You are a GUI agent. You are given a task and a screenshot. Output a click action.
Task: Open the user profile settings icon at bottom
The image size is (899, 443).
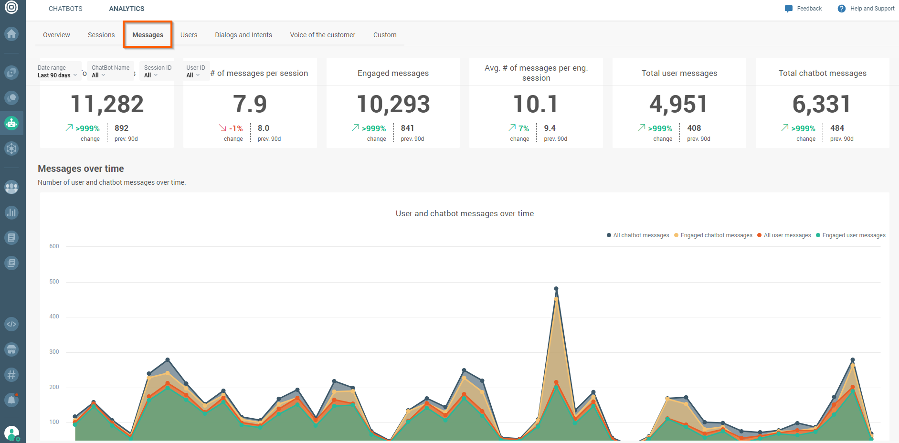click(x=11, y=432)
